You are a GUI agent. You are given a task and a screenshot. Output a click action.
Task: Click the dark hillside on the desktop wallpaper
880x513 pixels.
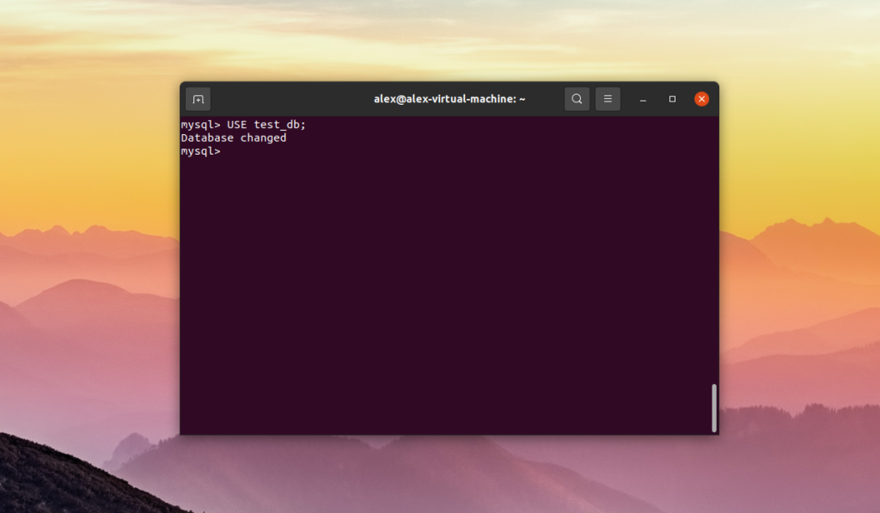click(x=67, y=477)
